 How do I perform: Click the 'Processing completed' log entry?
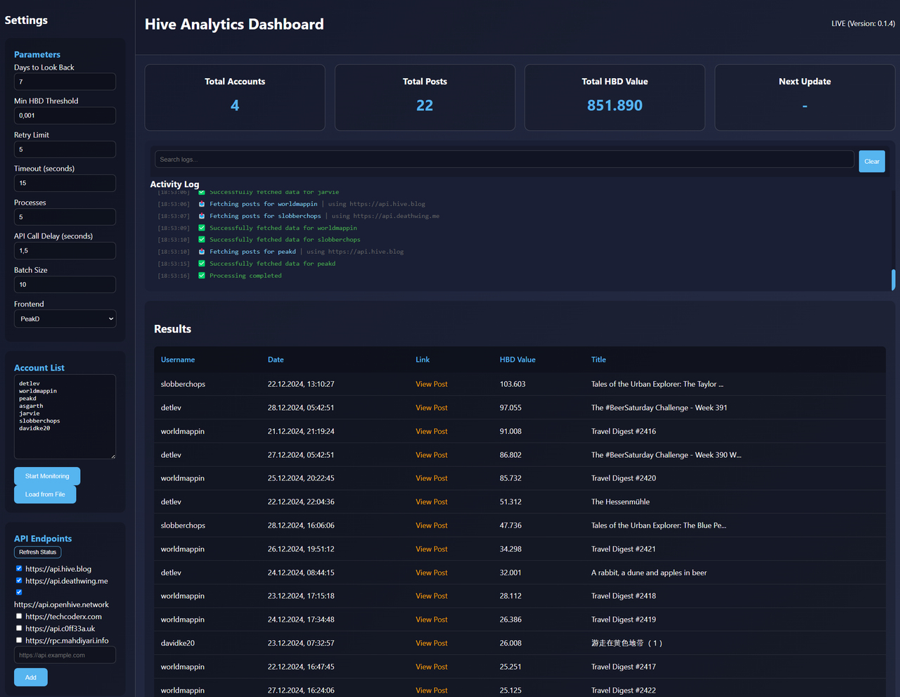pyautogui.click(x=245, y=276)
